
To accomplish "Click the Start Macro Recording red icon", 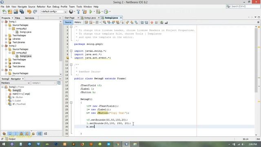I will (x=152, y=22).
